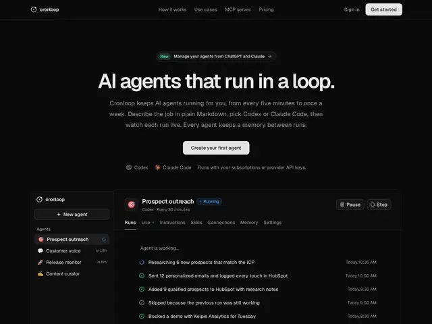432x324 pixels.
Task: Open MCP server nav link
Action: [x=238, y=9]
